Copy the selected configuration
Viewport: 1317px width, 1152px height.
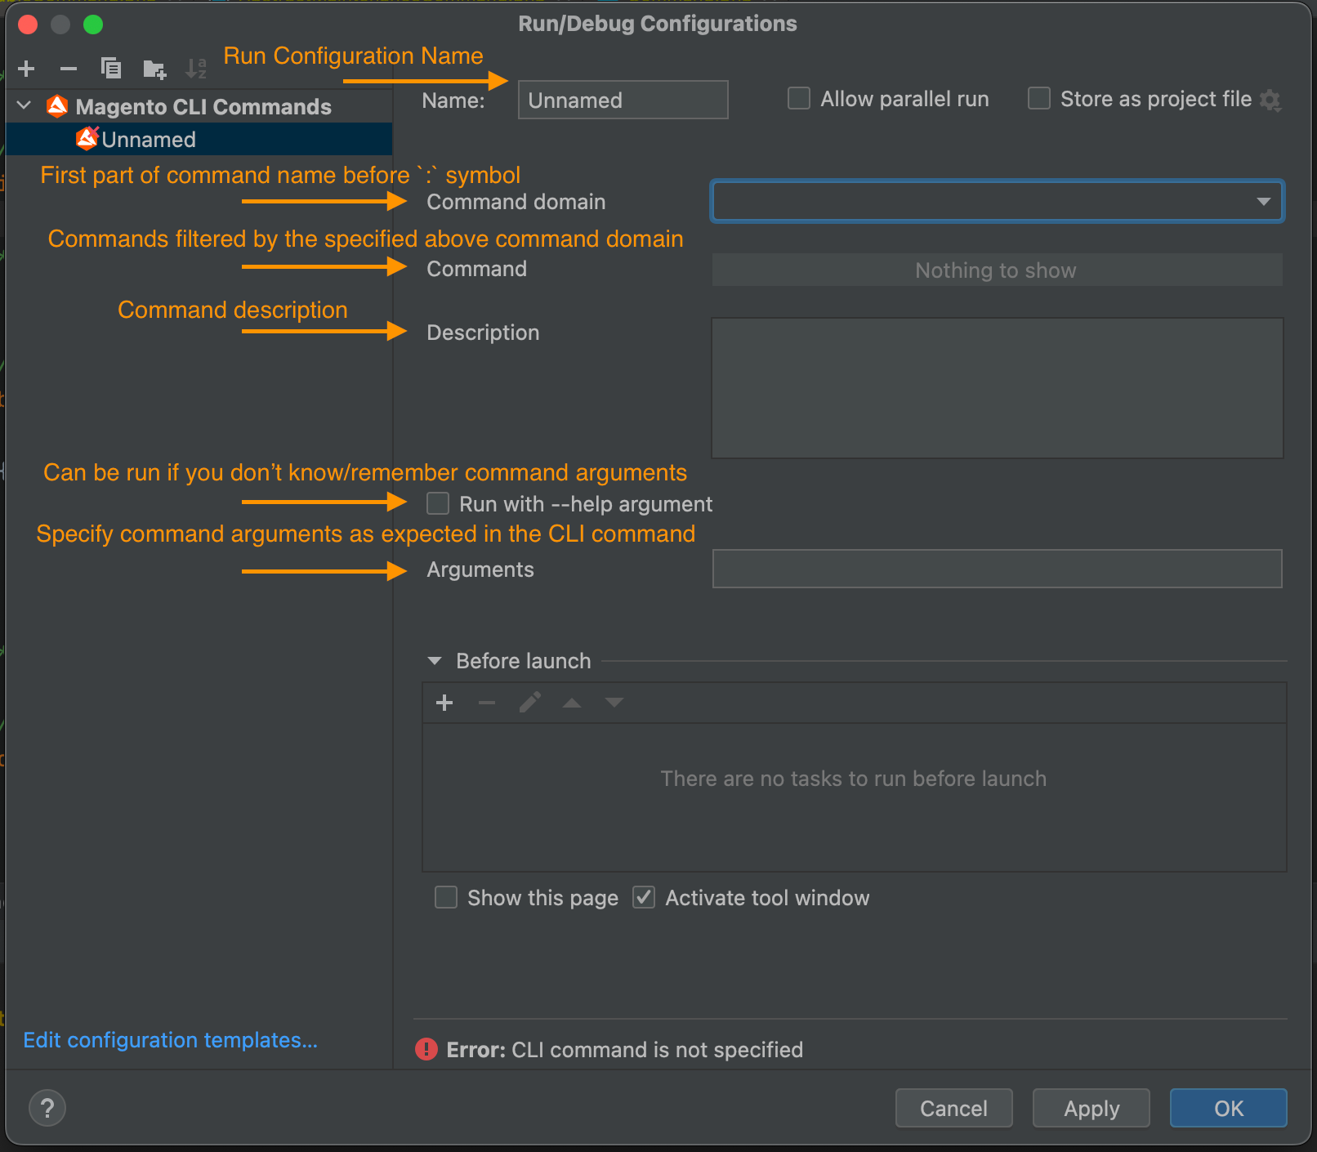coord(111,69)
